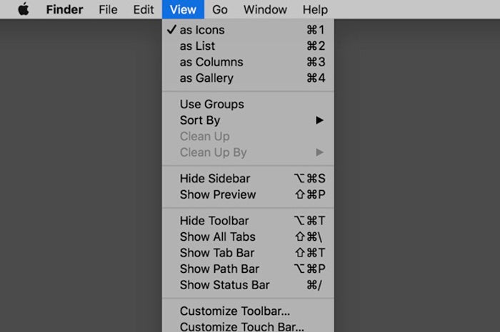Viewport: 500px width, 332px height.
Task: Open the Window menu
Action: click(x=265, y=9)
